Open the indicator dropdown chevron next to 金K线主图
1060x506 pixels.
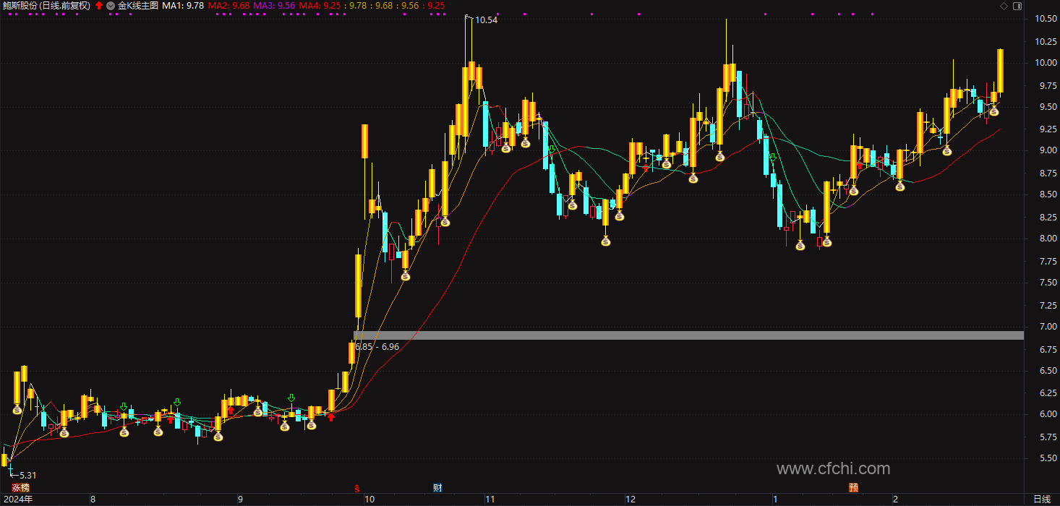pos(110,5)
